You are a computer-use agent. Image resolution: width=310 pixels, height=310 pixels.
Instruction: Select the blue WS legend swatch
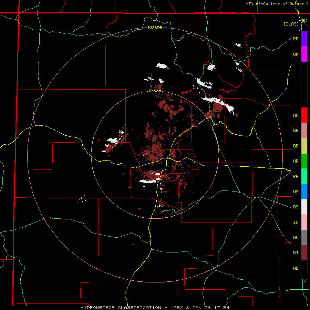click(304, 192)
